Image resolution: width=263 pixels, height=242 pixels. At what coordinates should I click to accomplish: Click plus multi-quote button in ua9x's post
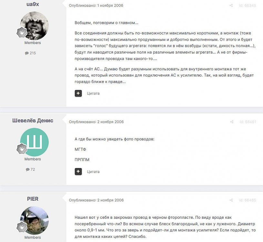click(x=78, y=94)
